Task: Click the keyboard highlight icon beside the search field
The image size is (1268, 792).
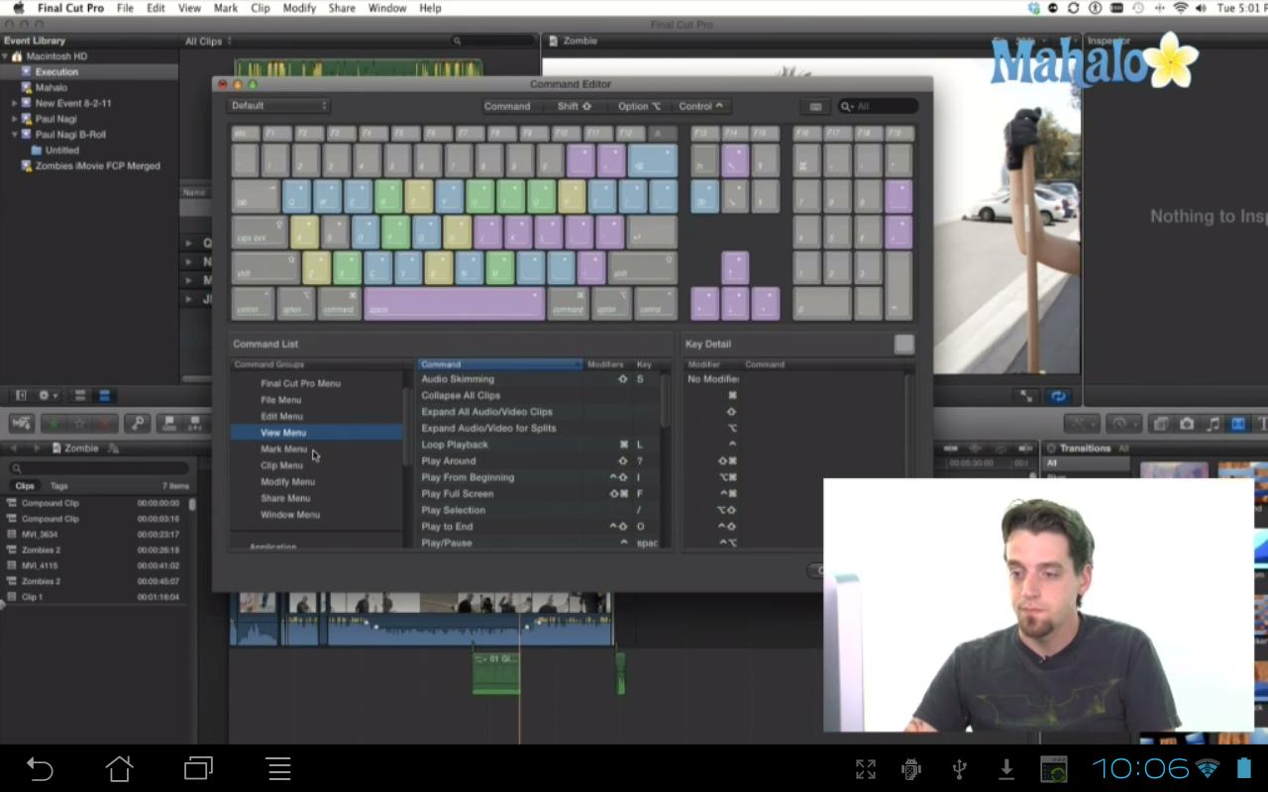Action: tap(815, 106)
